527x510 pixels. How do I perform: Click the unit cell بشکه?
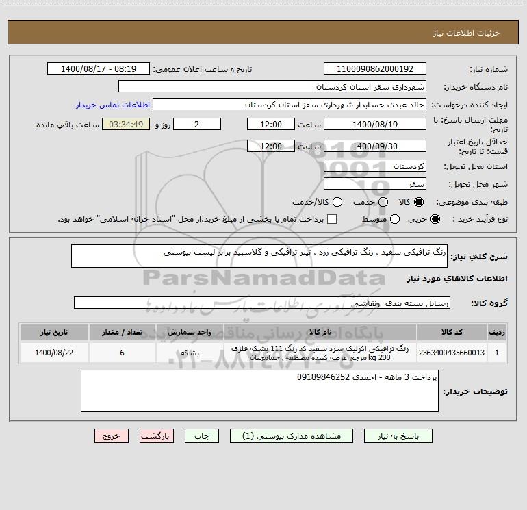(x=190, y=353)
